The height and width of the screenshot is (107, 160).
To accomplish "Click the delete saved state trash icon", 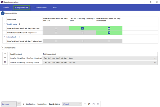I will 98,104.
